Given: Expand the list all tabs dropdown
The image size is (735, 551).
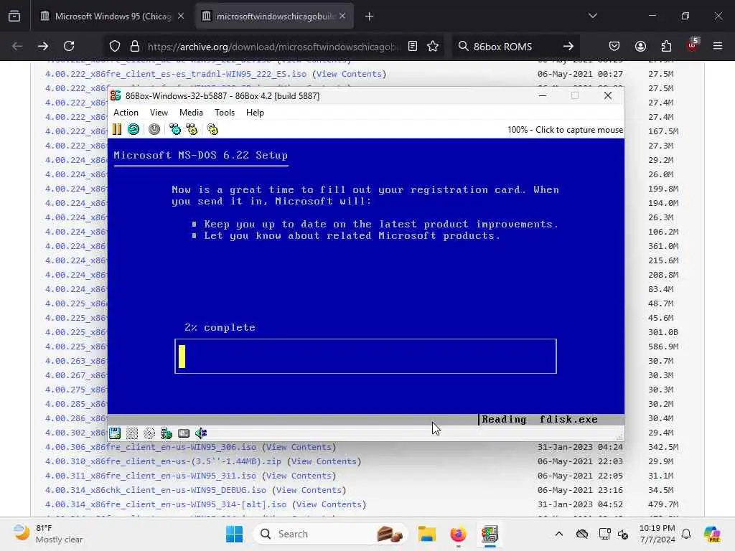Looking at the screenshot, I should pos(593,16).
